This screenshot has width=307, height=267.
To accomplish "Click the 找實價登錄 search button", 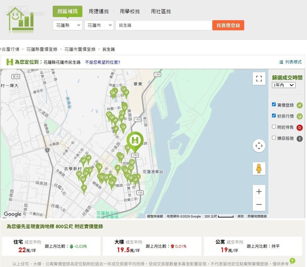I will tap(228, 25).
